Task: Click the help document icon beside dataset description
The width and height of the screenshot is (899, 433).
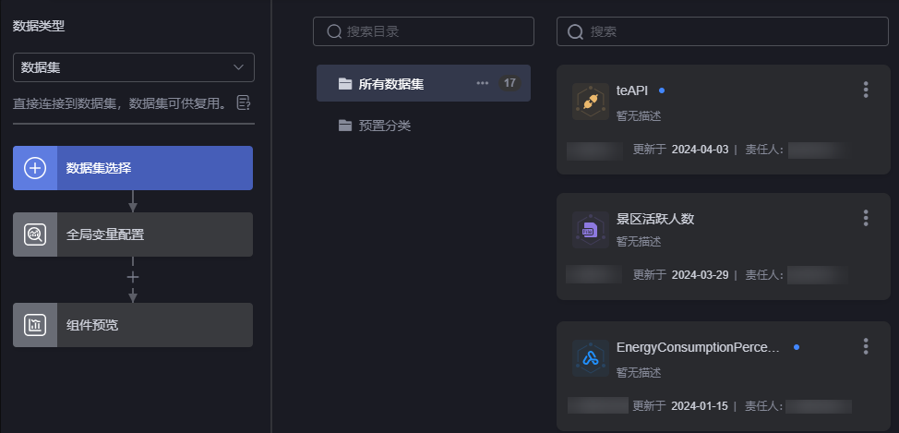Action: point(245,103)
